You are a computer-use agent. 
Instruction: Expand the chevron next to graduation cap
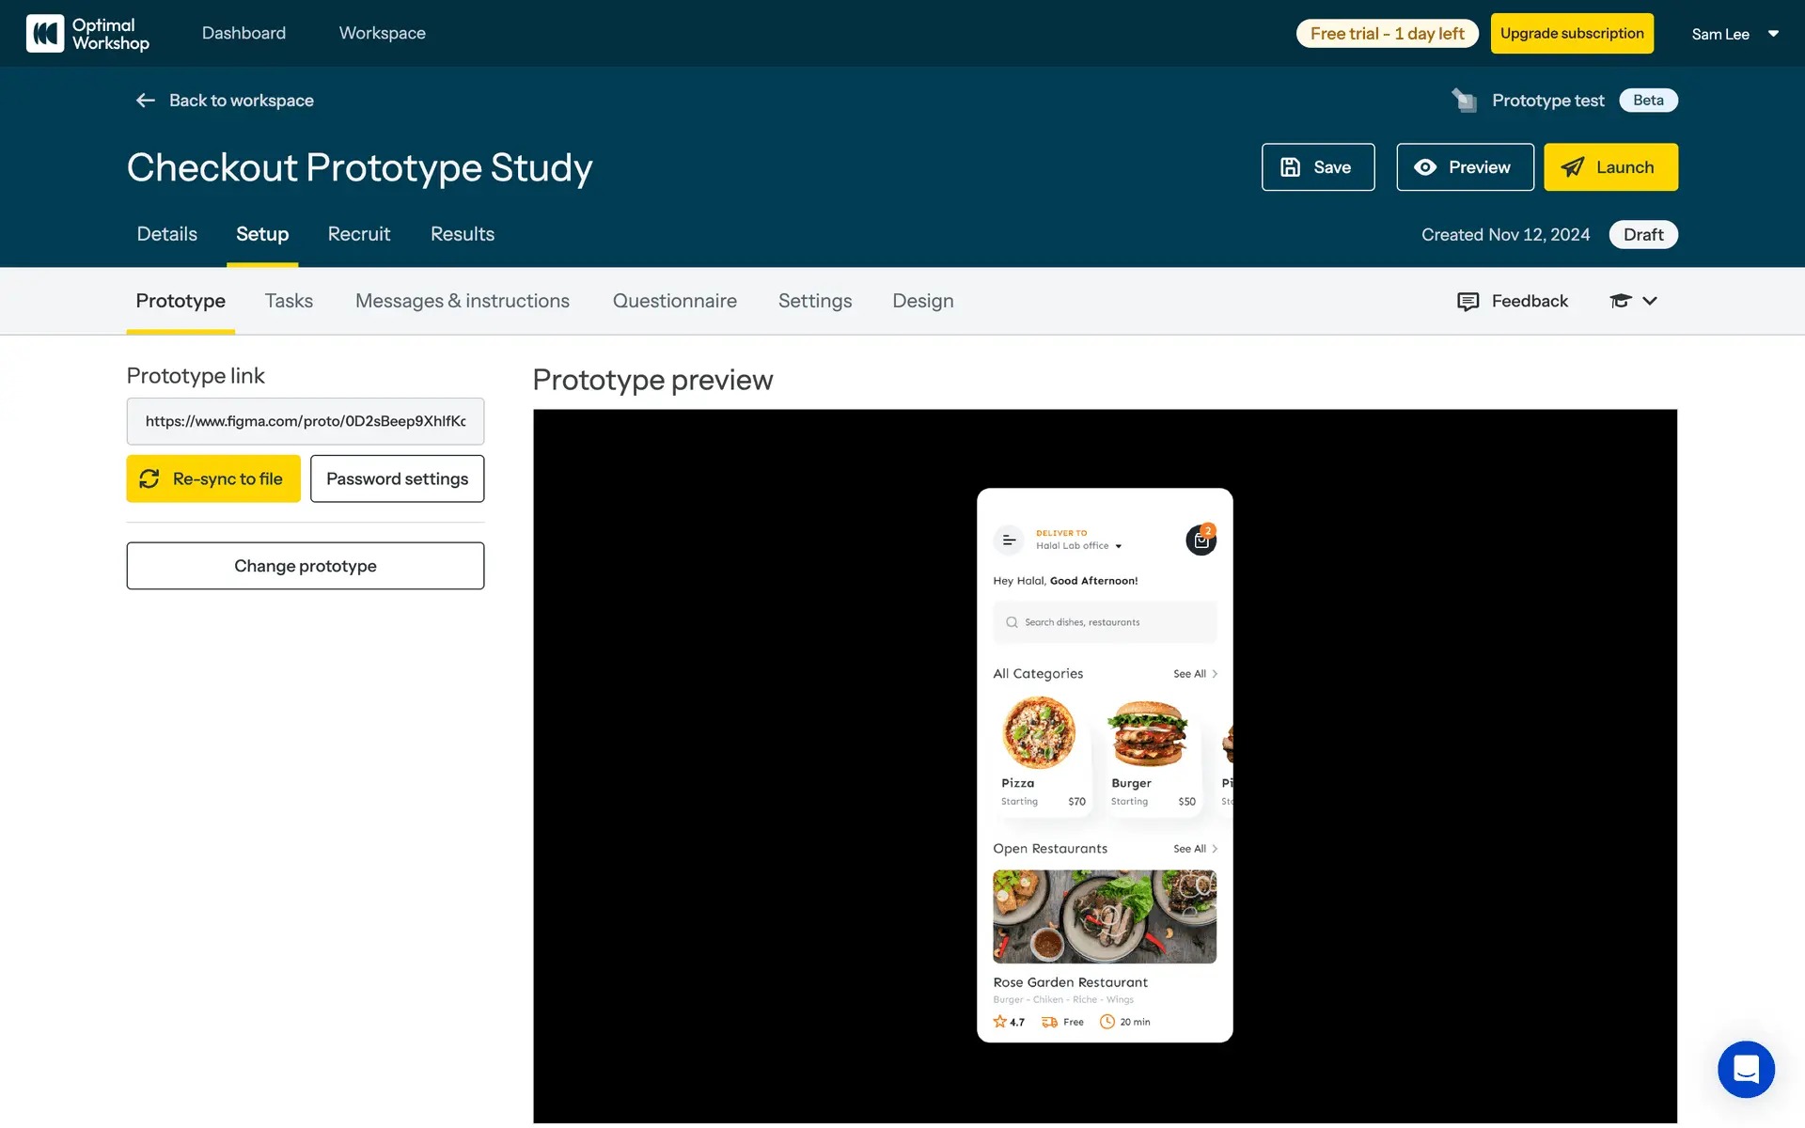1650,301
